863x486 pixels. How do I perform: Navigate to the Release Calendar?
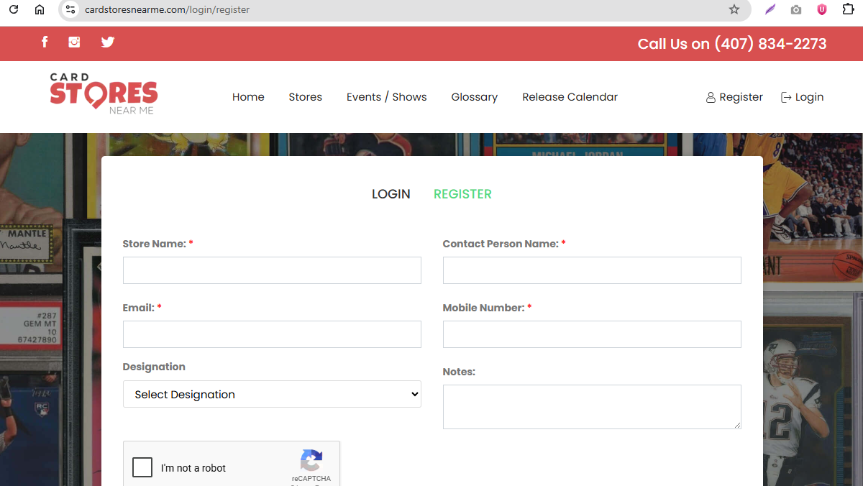click(570, 97)
